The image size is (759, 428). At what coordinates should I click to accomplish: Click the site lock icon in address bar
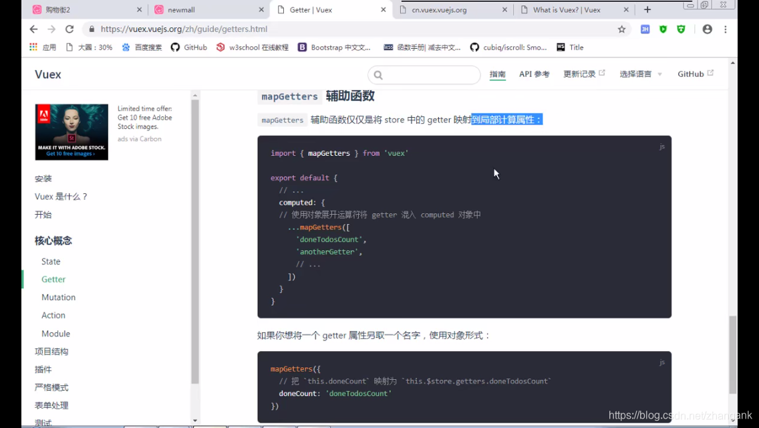[92, 29]
